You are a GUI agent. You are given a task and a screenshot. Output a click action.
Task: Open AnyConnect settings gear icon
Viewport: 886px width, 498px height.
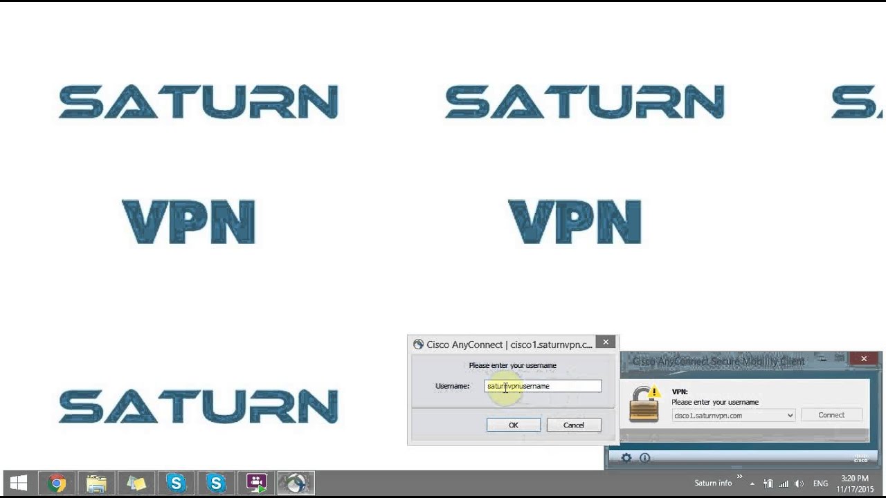(626, 458)
